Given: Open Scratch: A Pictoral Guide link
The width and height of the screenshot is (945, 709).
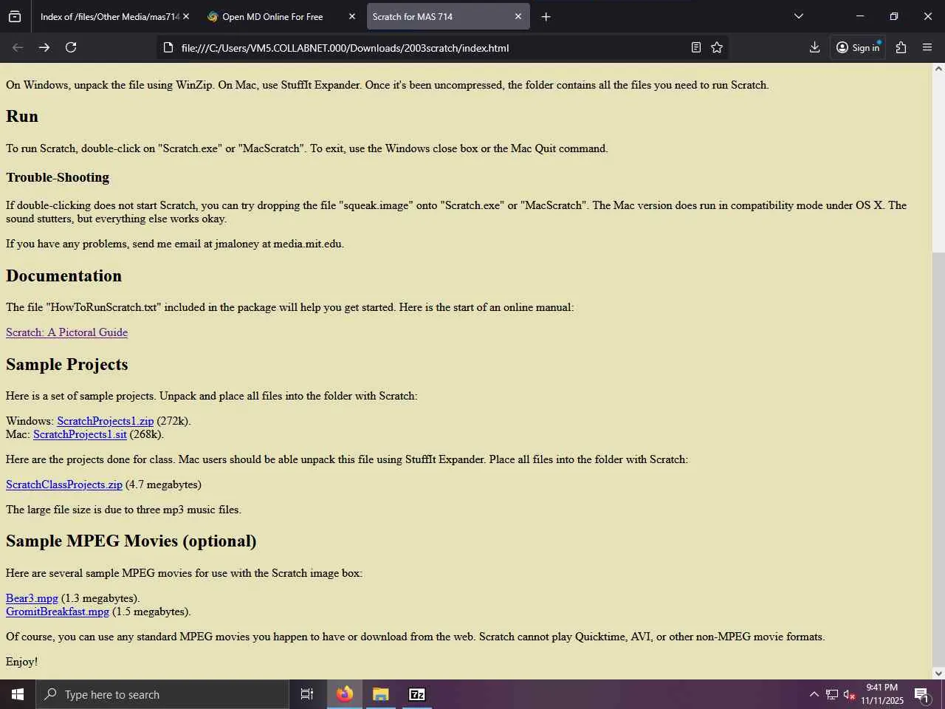Looking at the screenshot, I should point(66,332).
